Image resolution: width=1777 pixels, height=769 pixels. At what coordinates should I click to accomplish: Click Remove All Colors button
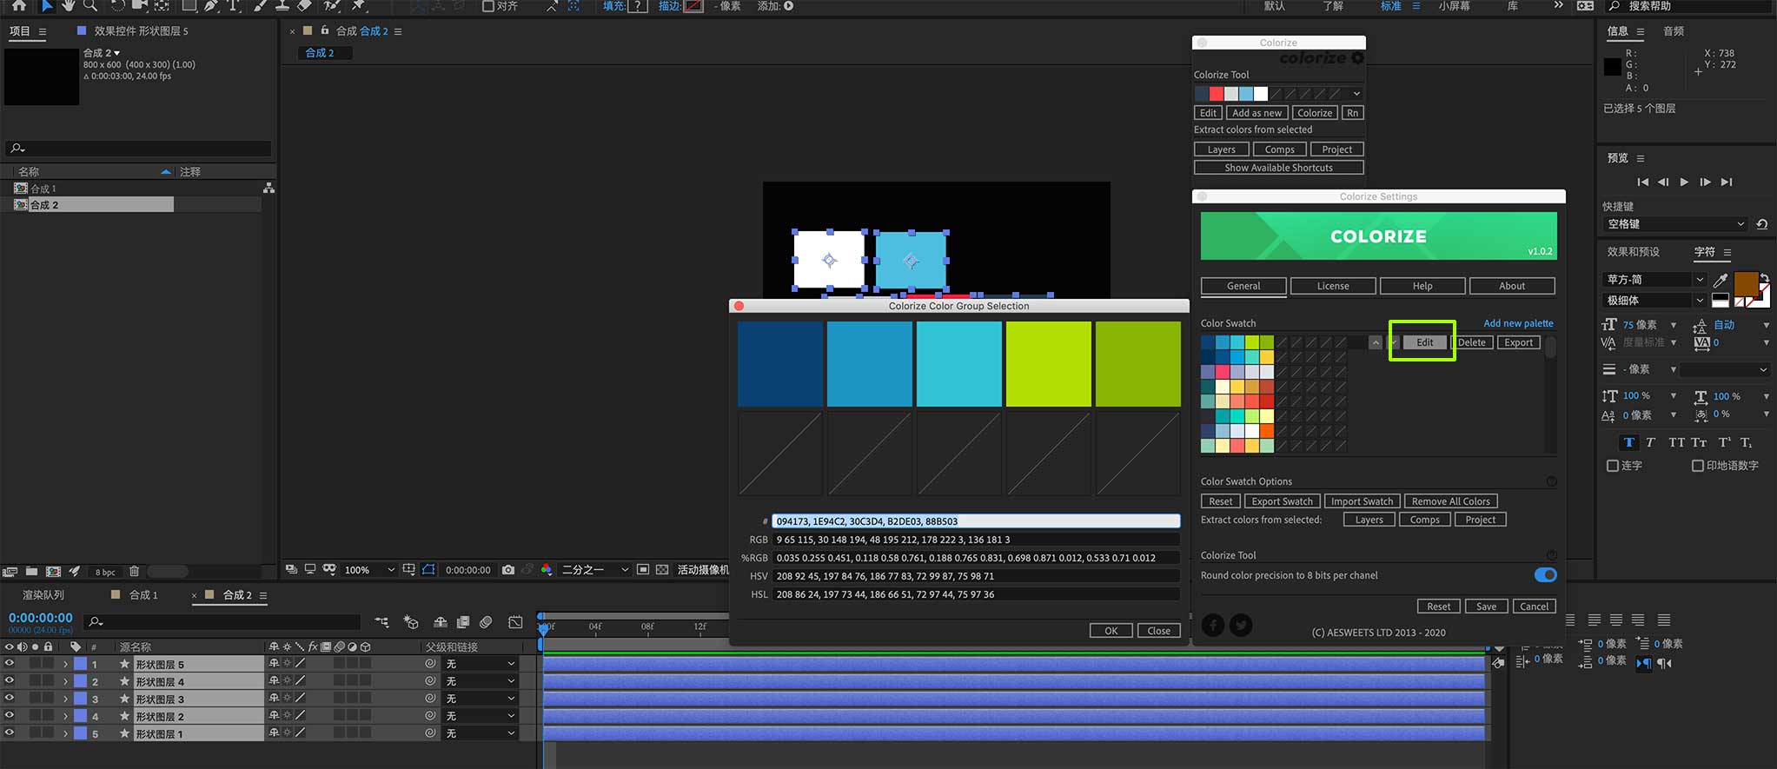(1450, 501)
